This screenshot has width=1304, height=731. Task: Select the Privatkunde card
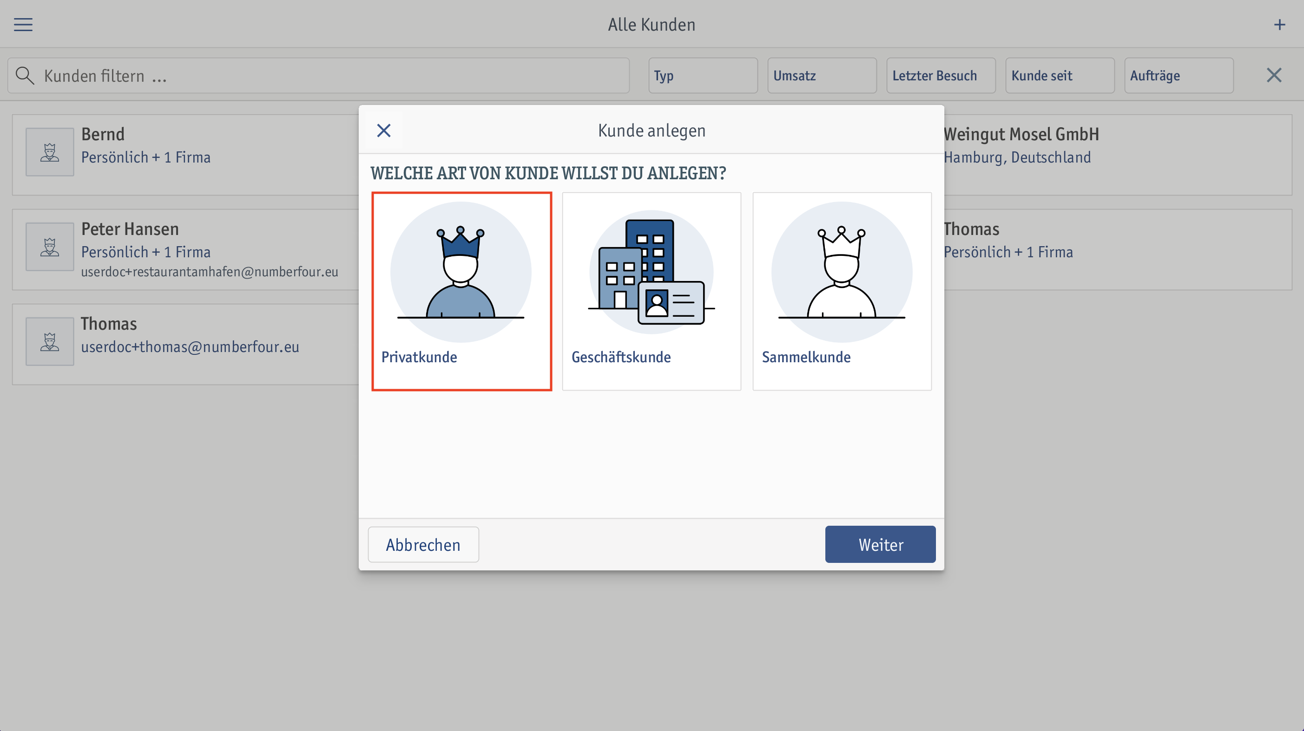coord(461,291)
